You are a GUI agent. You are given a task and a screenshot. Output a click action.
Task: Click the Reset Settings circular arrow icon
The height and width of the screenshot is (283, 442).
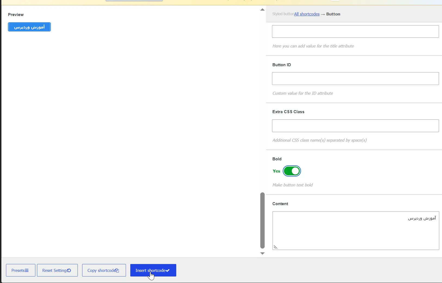(69, 271)
